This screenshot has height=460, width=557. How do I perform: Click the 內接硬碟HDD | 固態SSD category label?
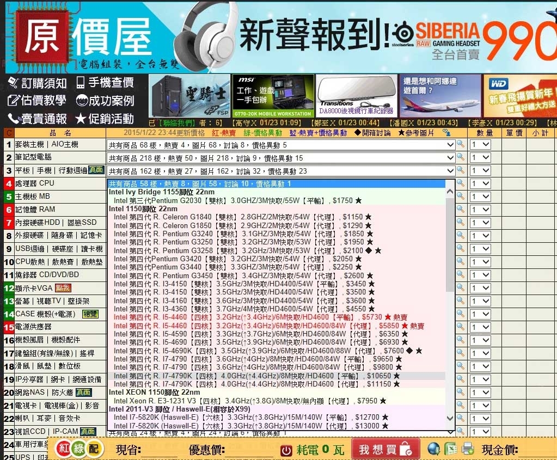(56, 222)
